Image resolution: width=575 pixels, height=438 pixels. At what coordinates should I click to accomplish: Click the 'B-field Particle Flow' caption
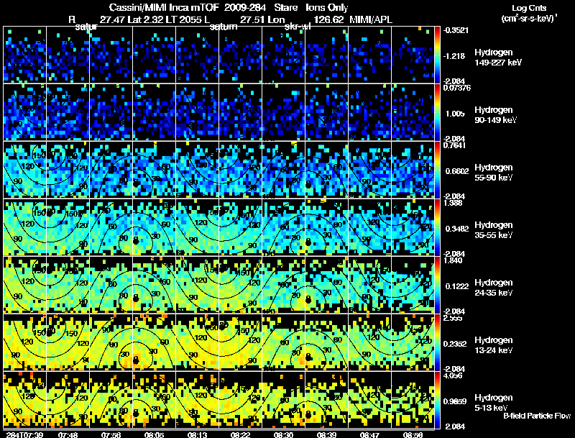[537, 416]
